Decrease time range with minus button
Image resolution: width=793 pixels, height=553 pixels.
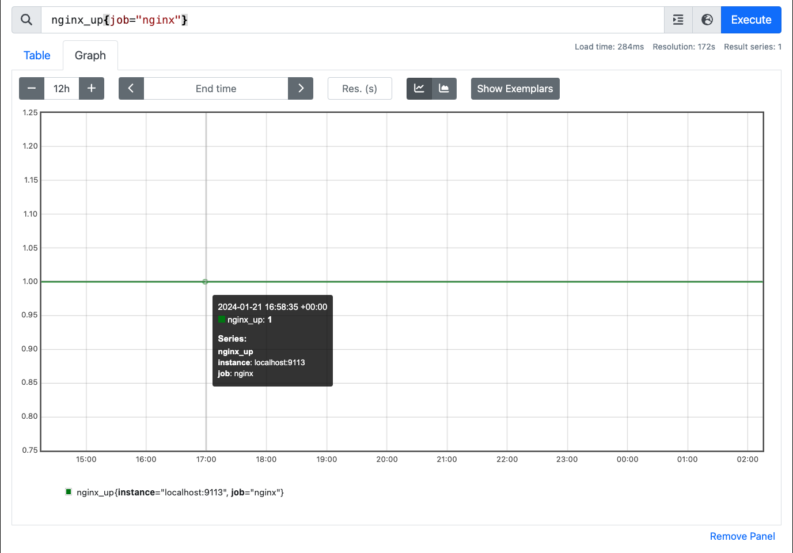click(32, 89)
